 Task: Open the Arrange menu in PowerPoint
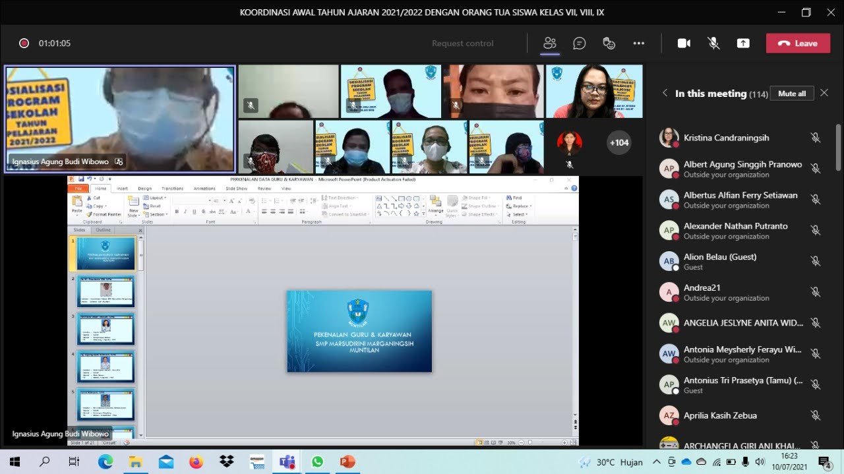point(436,205)
